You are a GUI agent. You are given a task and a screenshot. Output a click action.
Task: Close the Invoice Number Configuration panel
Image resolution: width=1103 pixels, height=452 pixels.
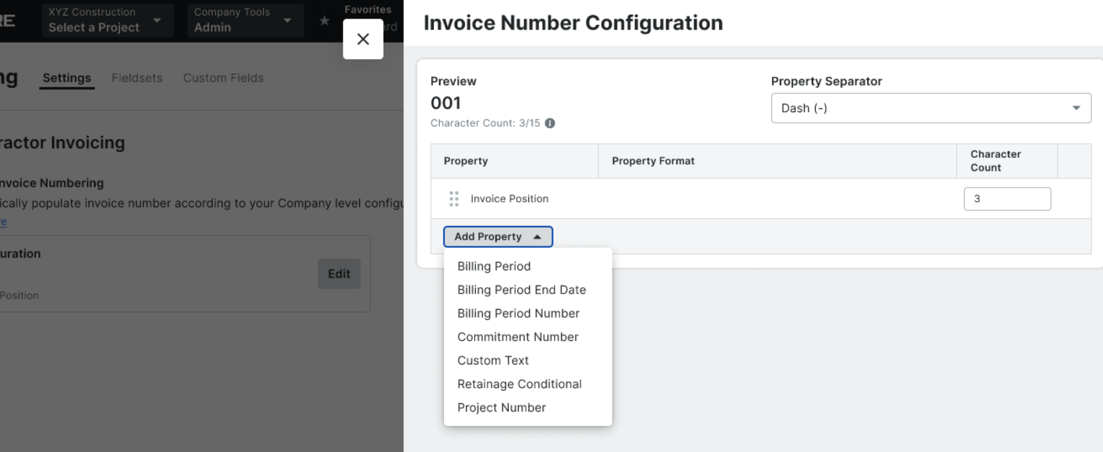point(363,39)
